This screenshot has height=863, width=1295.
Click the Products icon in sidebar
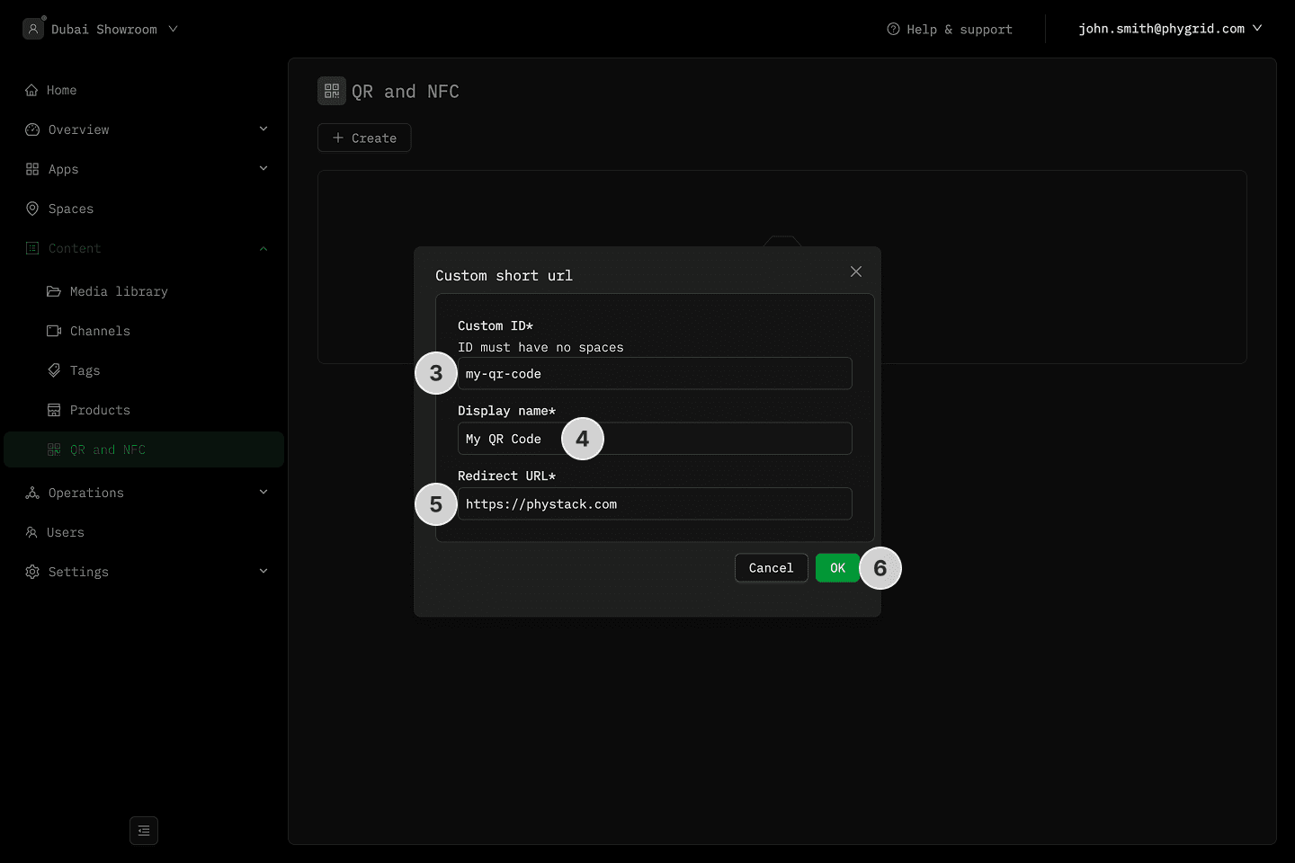pyautogui.click(x=54, y=410)
